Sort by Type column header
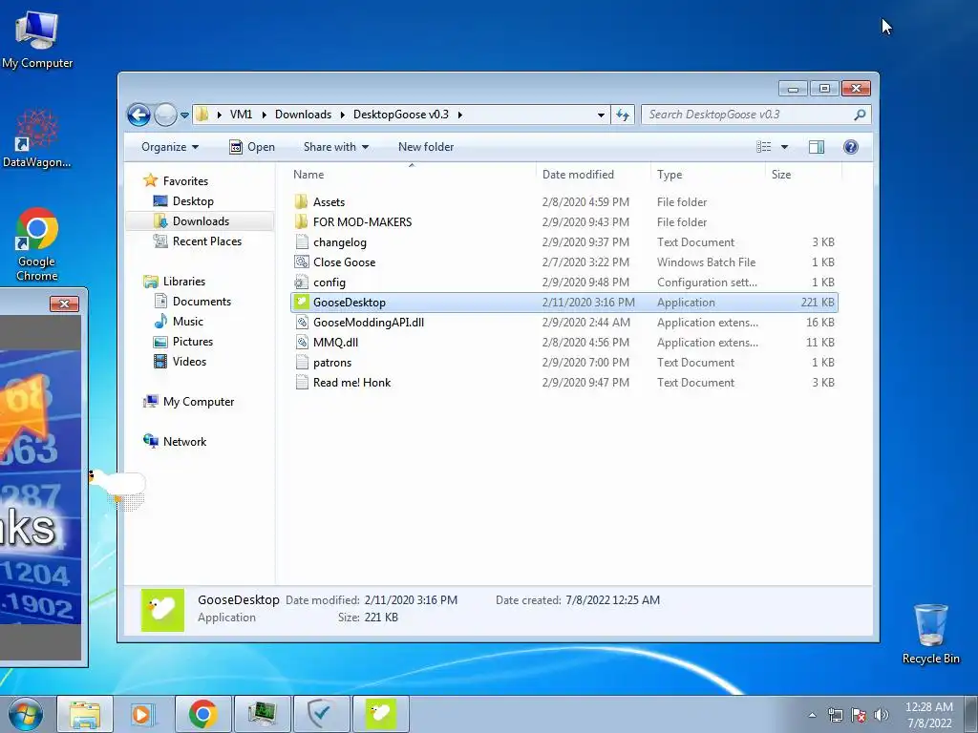This screenshot has height=733, width=978. tap(670, 176)
